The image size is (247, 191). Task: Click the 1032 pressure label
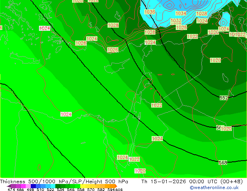pos(176,21)
